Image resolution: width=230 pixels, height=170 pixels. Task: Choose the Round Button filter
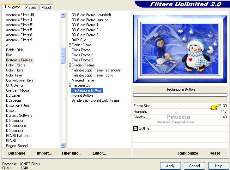click(x=82, y=95)
